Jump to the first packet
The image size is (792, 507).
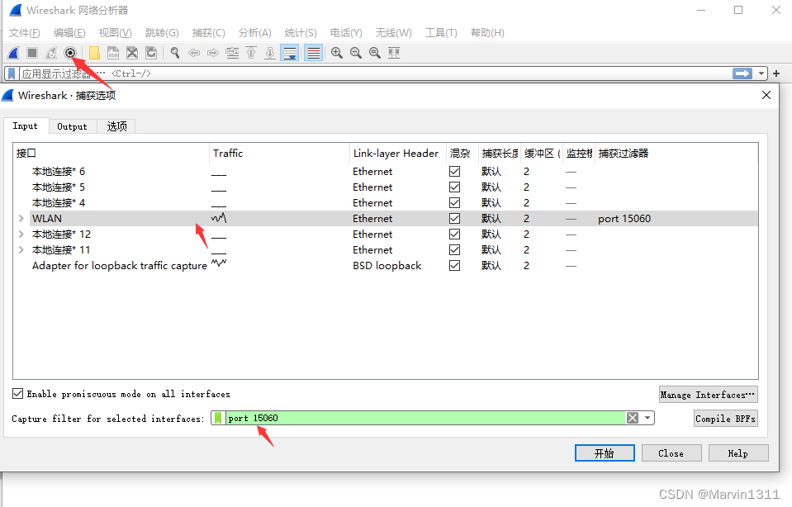pyautogui.click(x=251, y=53)
